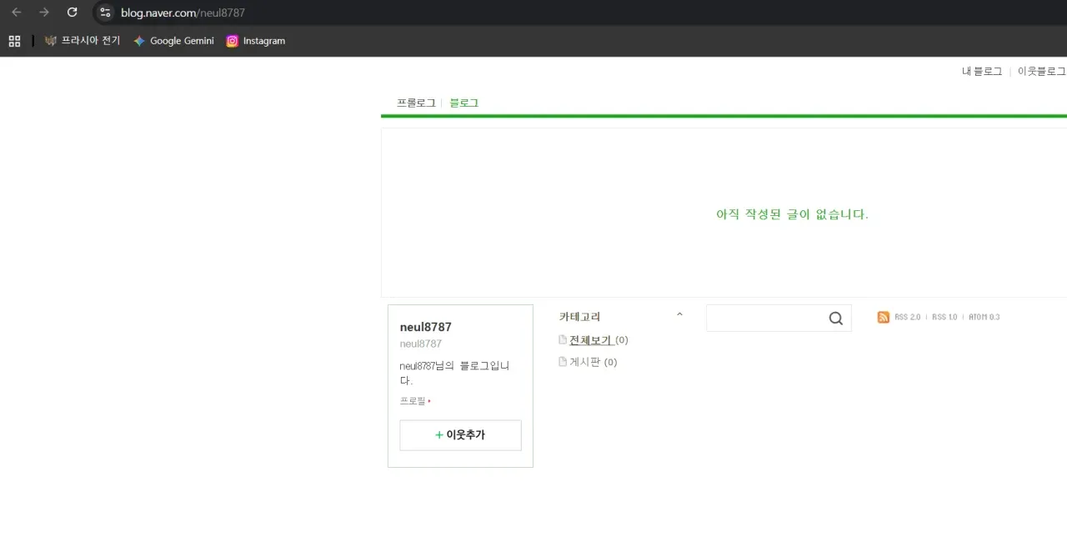Reload the page with the refresh icon
The width and height of the screenshot is (1067, 547).
(x=72, y=13)
